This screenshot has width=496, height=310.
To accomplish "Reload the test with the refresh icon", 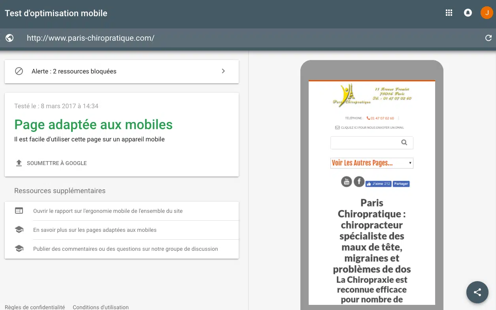I will pos(488,38).
